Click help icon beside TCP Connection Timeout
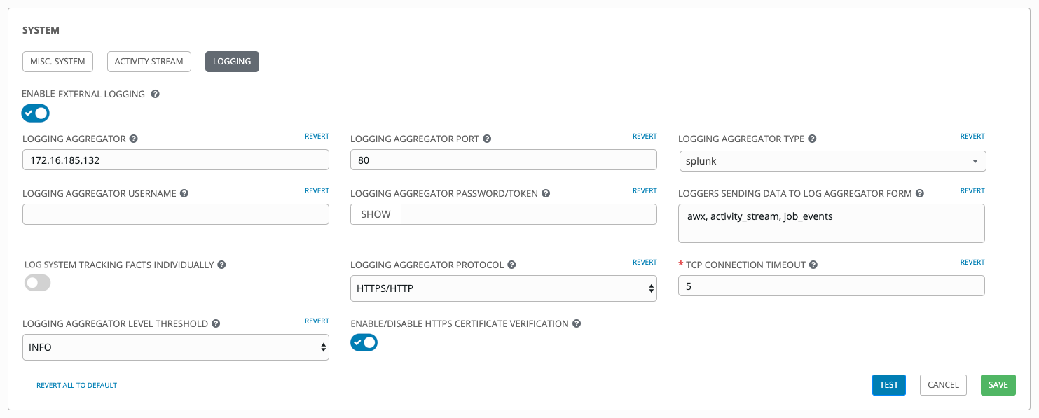This screenshot has width=1039, height=418. pos(813,265)
